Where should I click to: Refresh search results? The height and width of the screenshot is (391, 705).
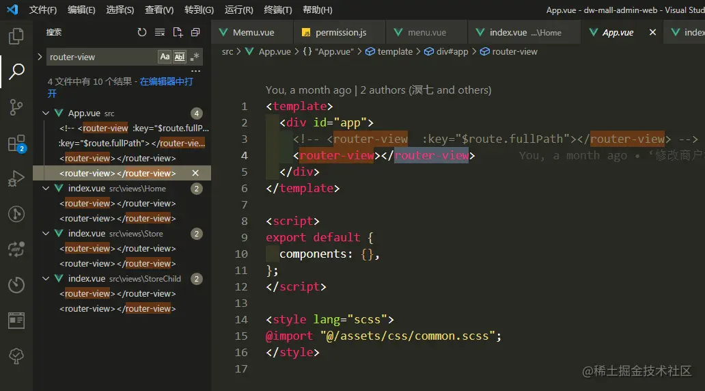point(141,32)
